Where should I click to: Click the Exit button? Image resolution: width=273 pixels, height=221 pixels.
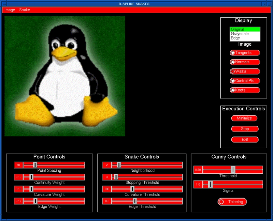(245, 140)
